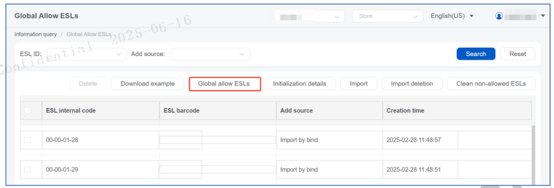Click the user profile avatar icon
This screenshot has height=188, width=554.
tap(499, 16)
